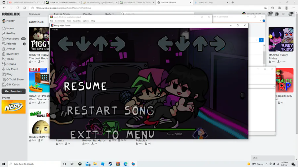This screenshot has height=167, width=298.
Task: Clear the Explorer search box with X
Action: tap(256, 40)
